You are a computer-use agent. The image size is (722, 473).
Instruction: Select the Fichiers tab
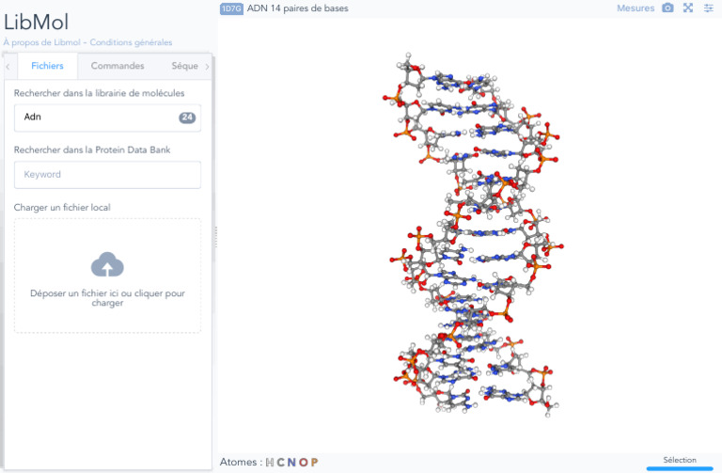[47, 67]
